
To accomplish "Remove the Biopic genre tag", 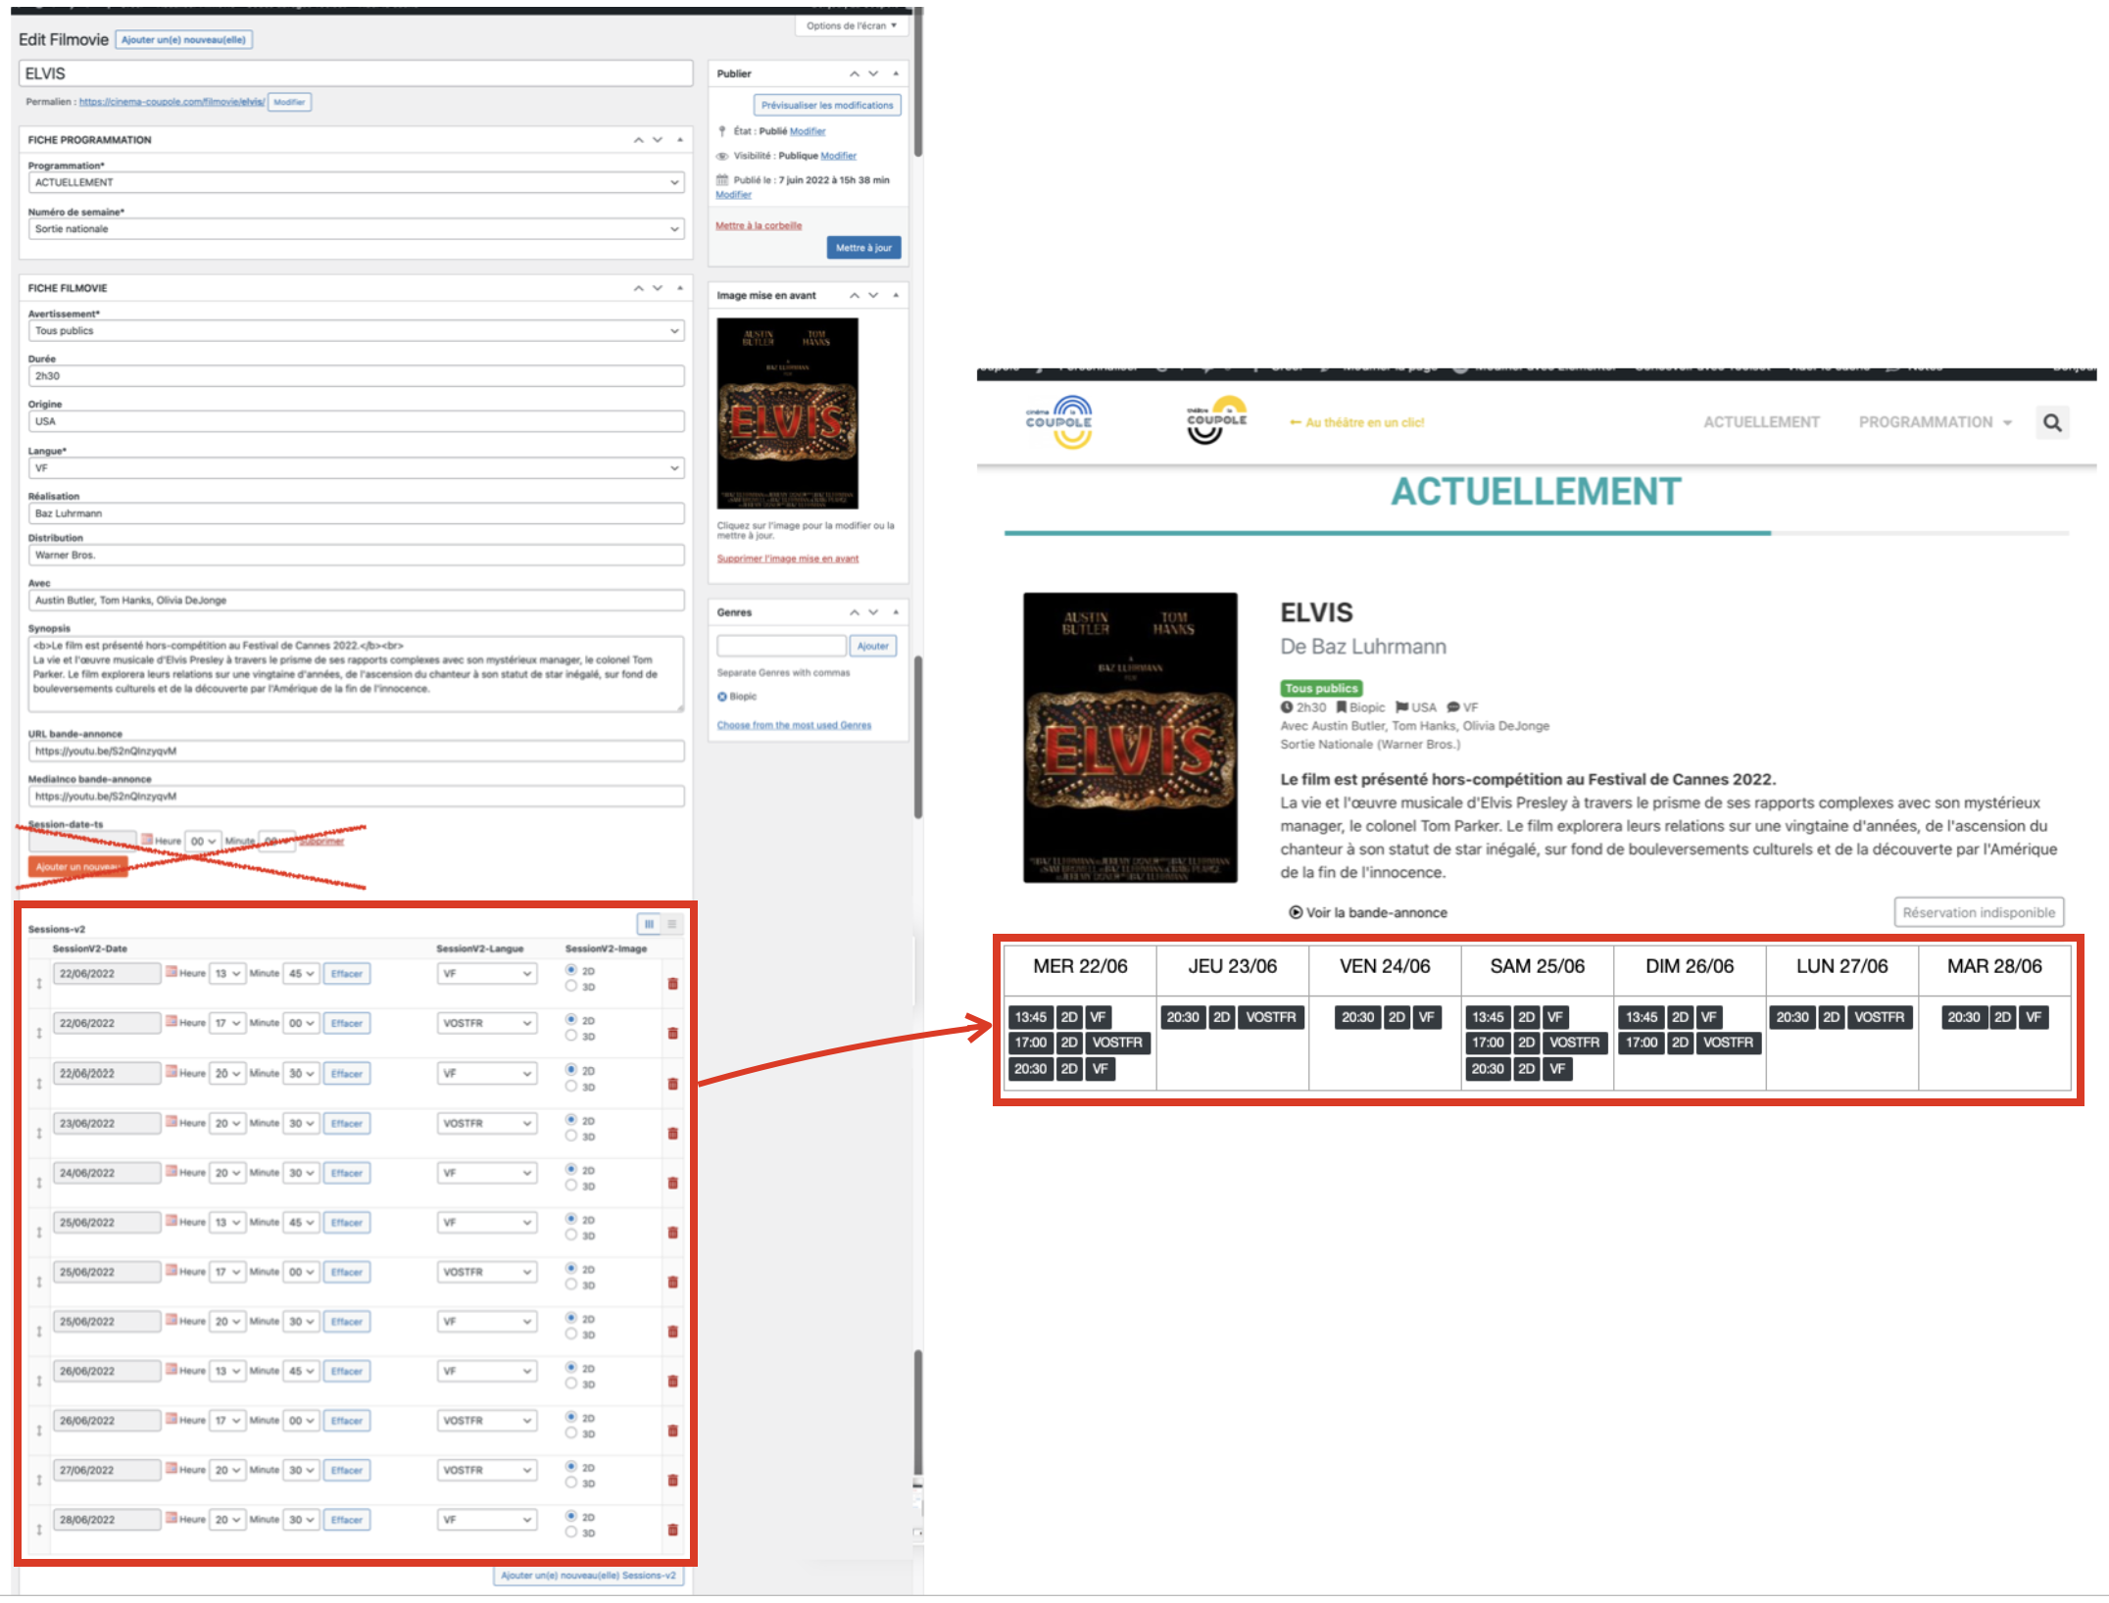I will [722, 697].
